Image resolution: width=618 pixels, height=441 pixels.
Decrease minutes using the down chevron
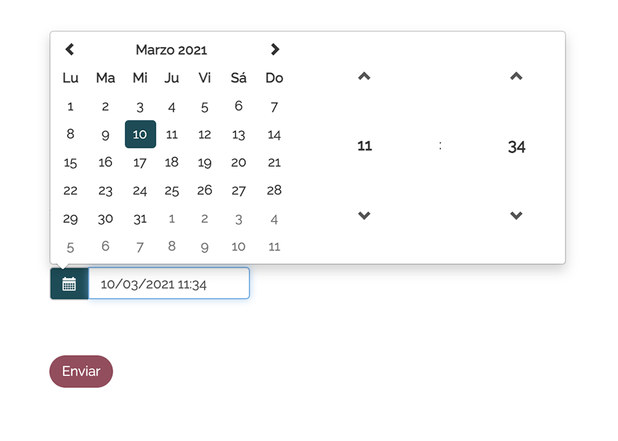(x=516, y=215)
